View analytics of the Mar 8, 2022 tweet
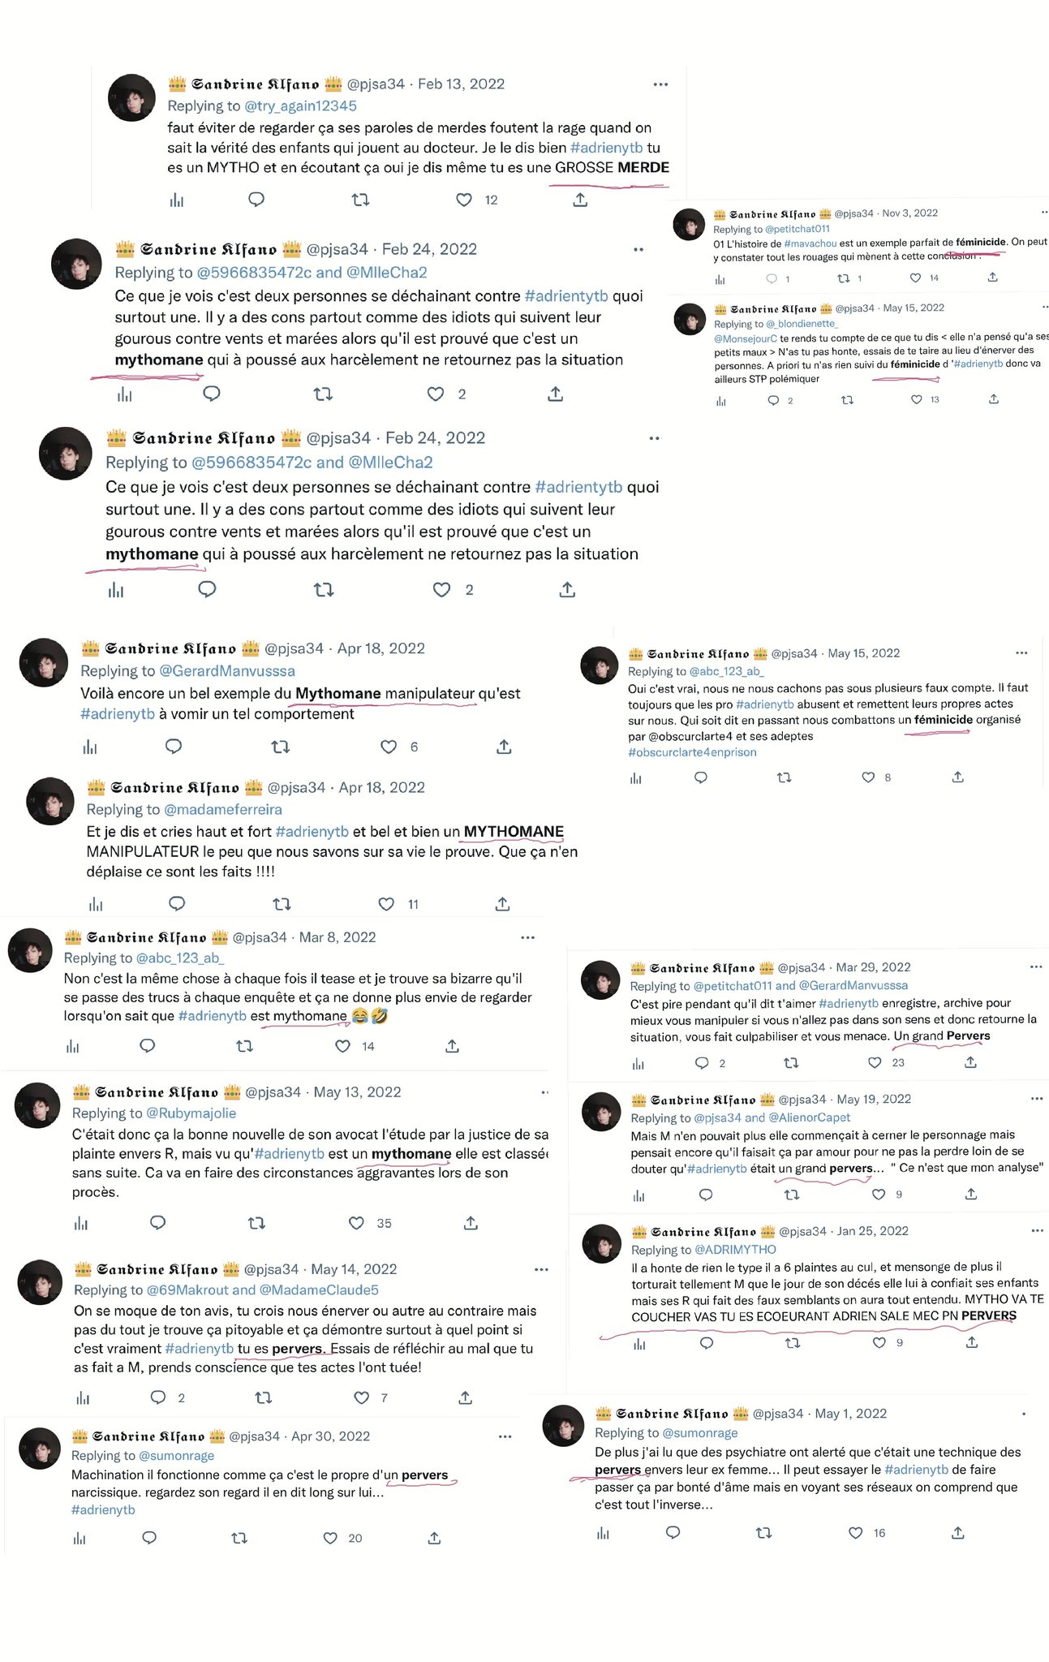 pyautogui.click(x=73, y=1047)
